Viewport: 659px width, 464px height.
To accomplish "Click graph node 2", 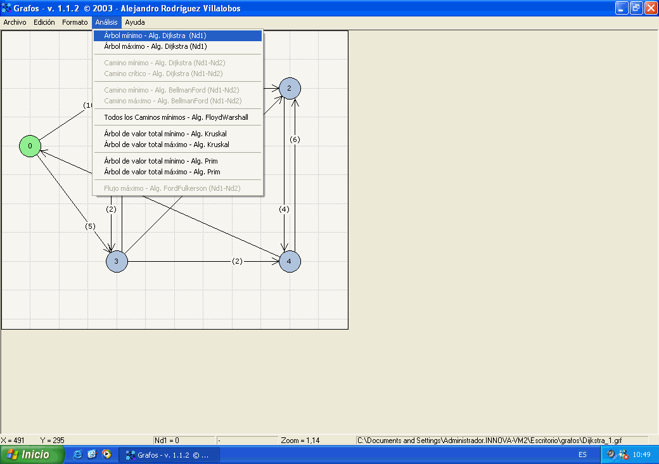I will coord(290,88).
